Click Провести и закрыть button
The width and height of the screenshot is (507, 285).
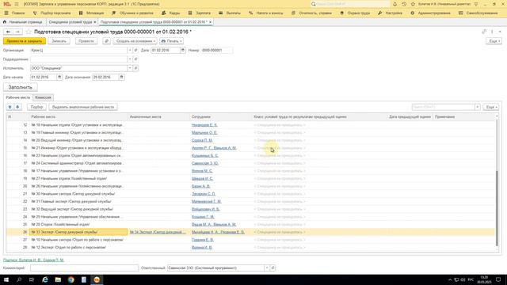pyautogui.click(x=25, y=41)
